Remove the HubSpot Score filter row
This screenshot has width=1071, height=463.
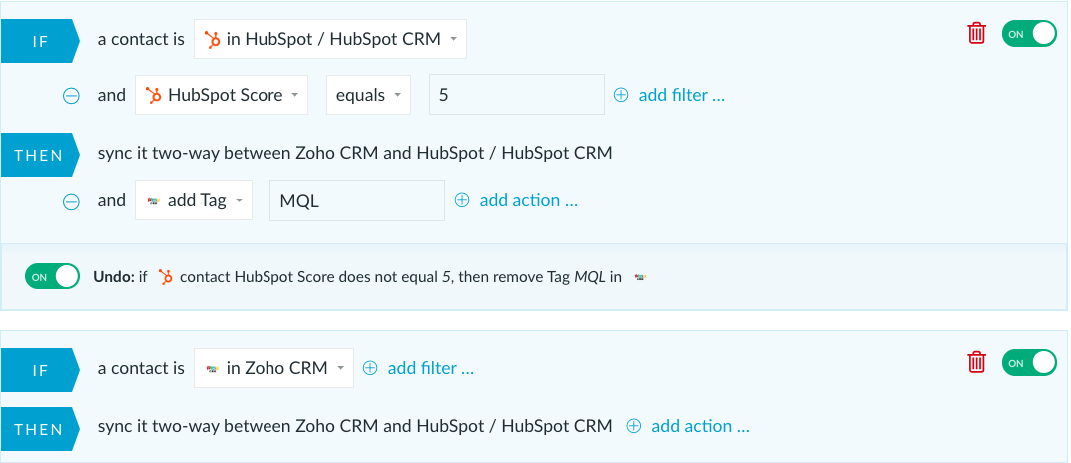tap(71, 96)
